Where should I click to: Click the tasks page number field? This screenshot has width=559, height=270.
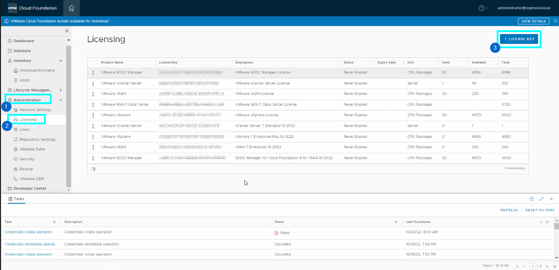point(533,266)
